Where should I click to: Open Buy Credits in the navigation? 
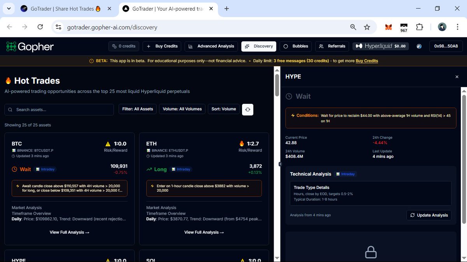pyautogui.click(x=162, y=46)
